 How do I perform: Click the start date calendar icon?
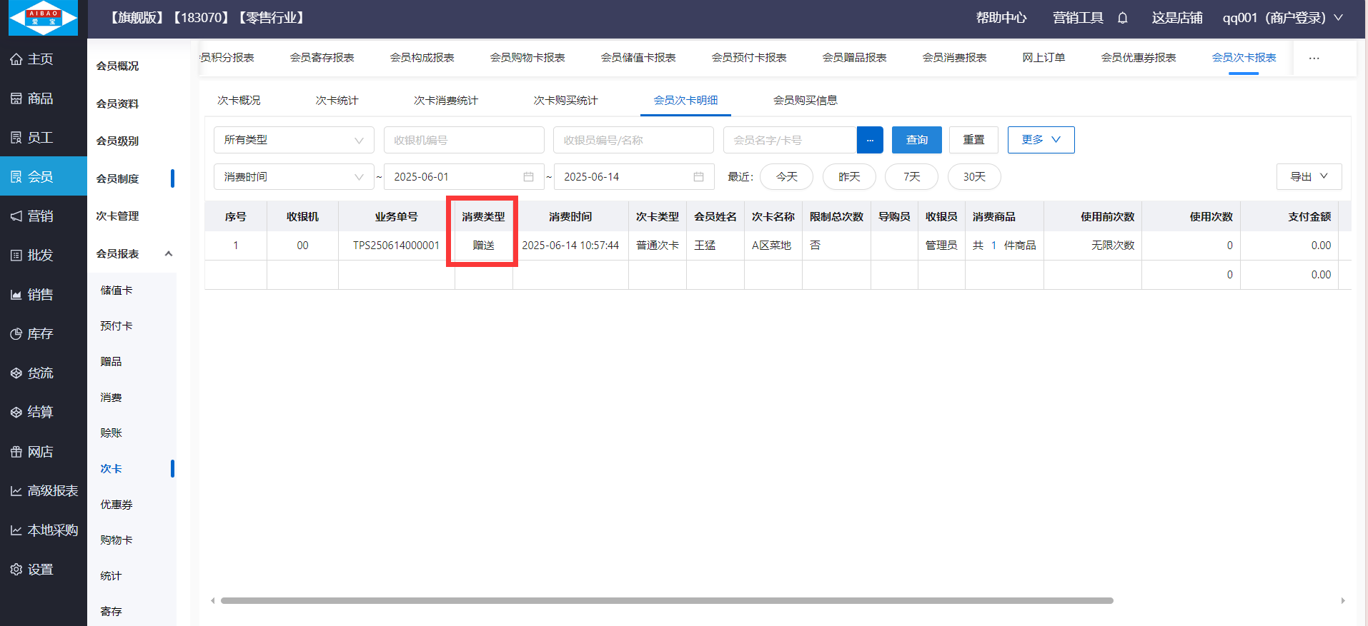[x=528, y=177]
